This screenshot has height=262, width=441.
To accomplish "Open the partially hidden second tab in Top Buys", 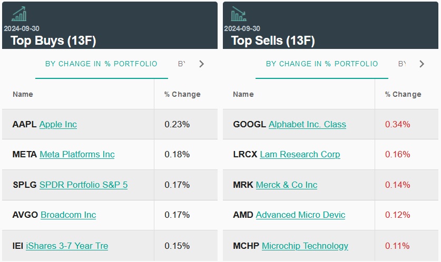I will (182, 64).
